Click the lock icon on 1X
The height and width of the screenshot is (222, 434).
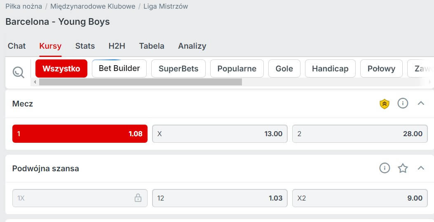pos(138,198)
